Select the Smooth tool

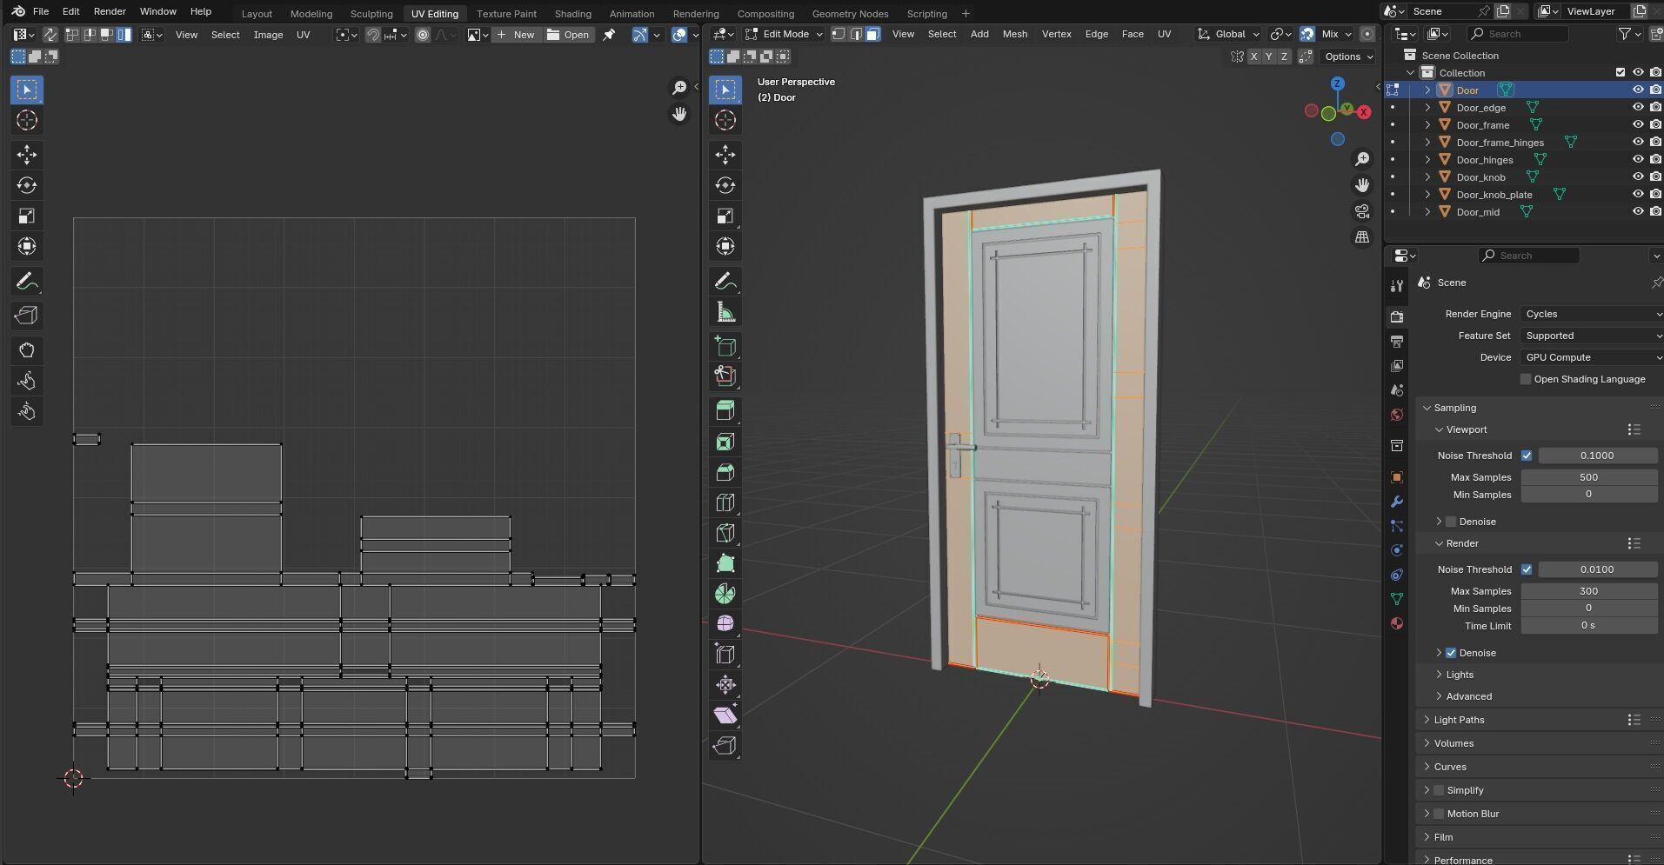point(725,624)
